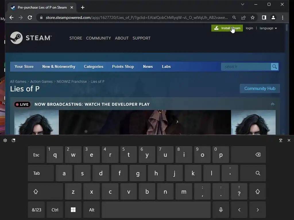This screenshot has height=220, width=294.
Task: Tap the spacebar key
Action: pyautogui.click(x=156, y=210)
